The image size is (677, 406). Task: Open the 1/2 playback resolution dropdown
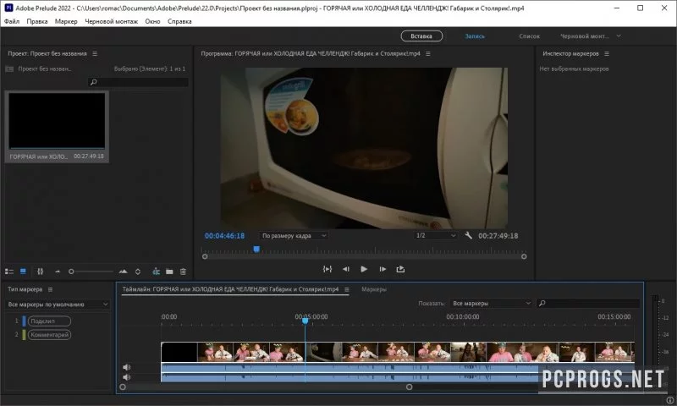coord(435,236)
